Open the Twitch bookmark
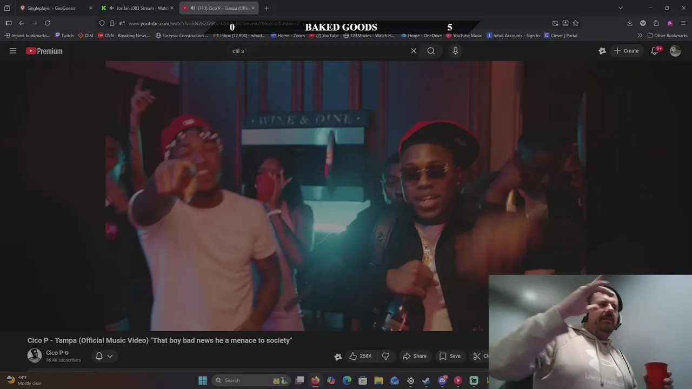 tap(64, 36)
